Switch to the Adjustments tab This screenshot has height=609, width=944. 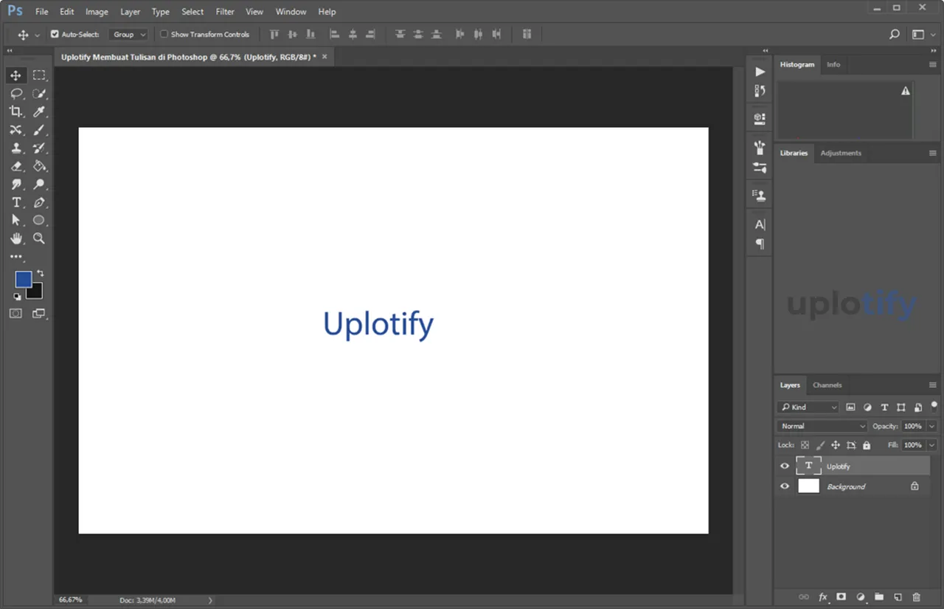(841, 153)
